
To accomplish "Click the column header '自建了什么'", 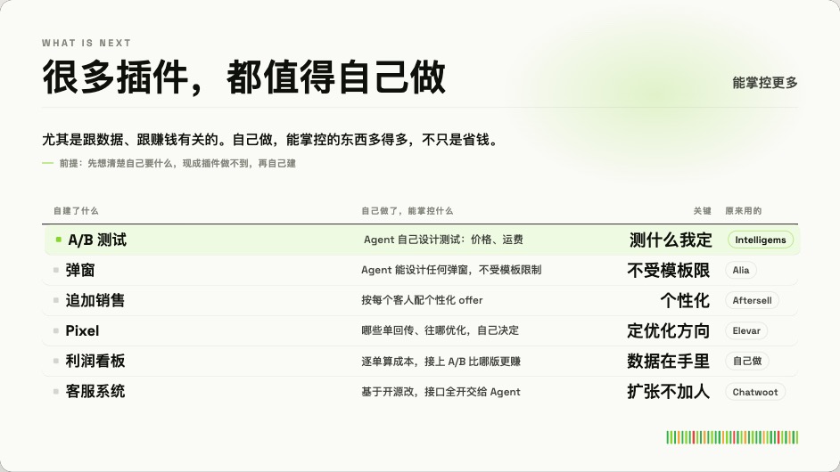I will [76, 211].
